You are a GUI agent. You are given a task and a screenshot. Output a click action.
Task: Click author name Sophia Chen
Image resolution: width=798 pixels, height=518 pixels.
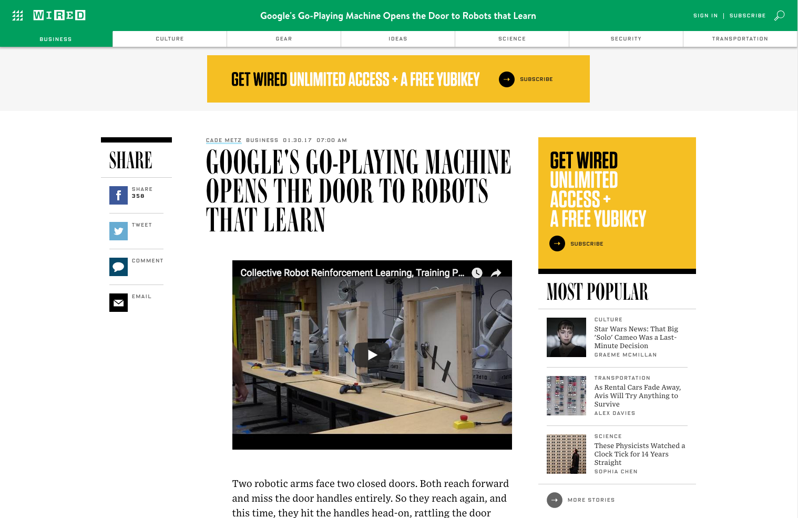(x=616, y=472)
